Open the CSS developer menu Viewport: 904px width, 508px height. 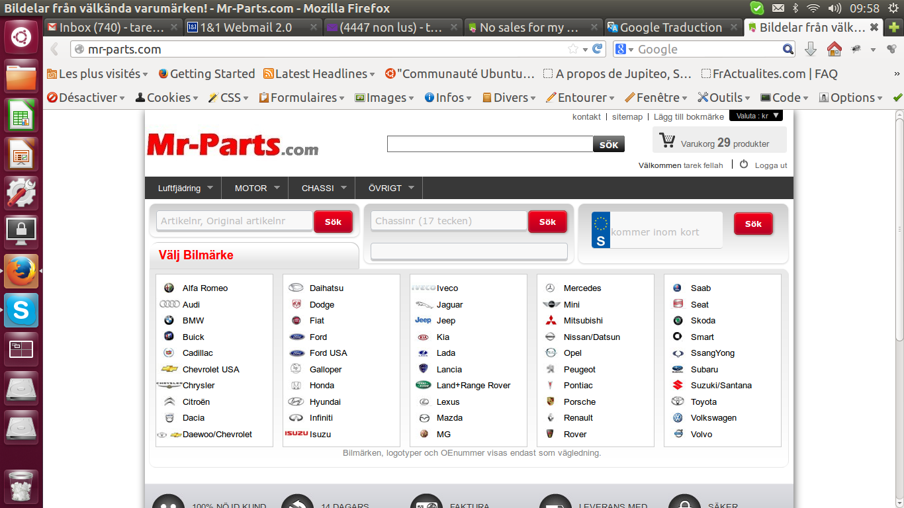click(228, 97)
